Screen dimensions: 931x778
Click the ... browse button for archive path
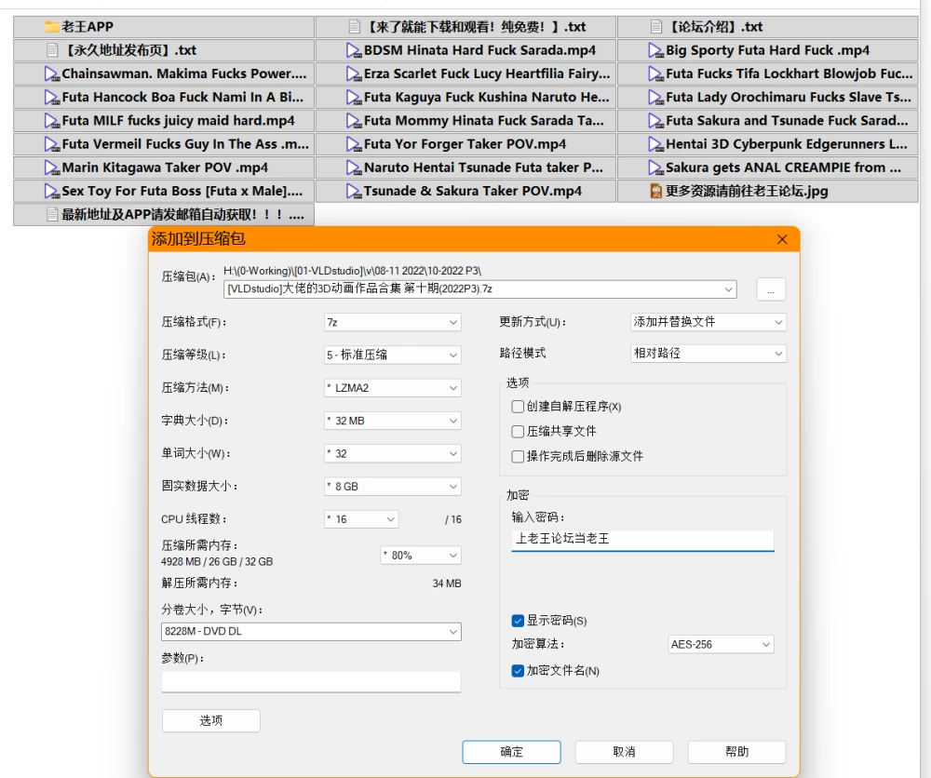click(x=771, y=289)
